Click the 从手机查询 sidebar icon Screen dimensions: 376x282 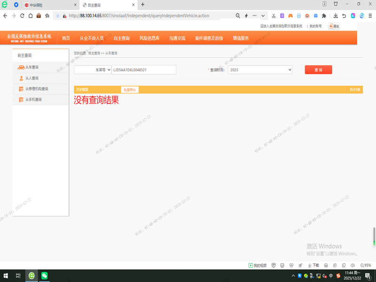[x=21, y=100]
